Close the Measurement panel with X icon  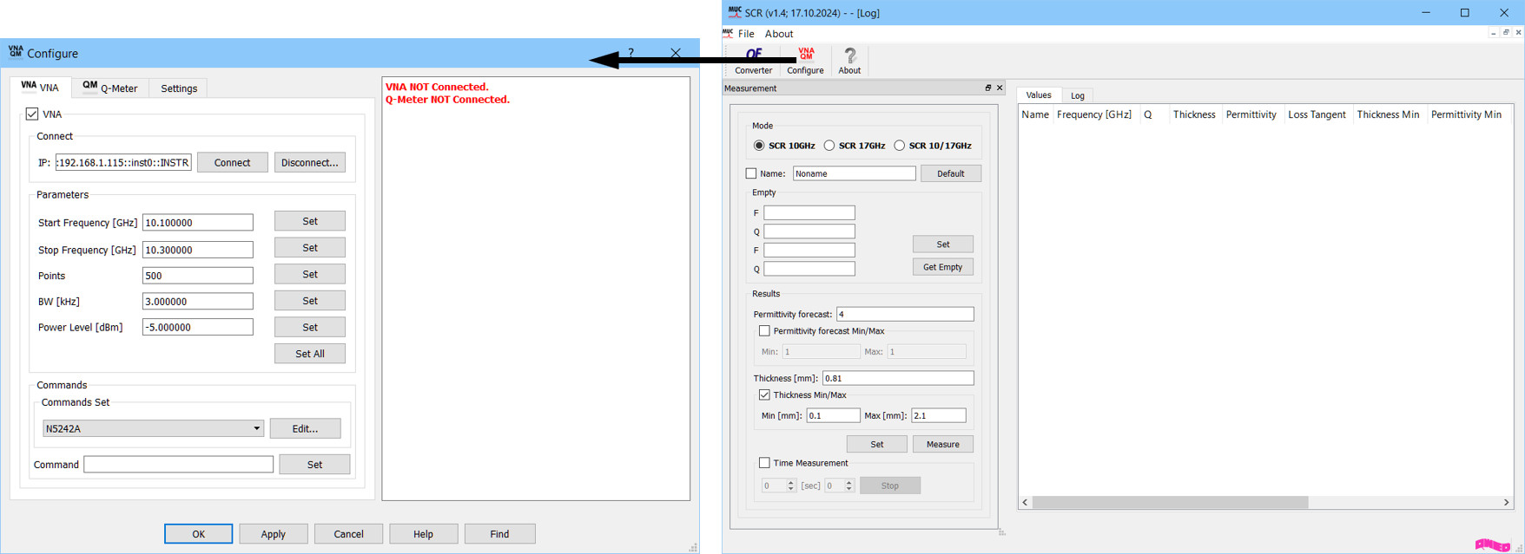[1000, 88]
